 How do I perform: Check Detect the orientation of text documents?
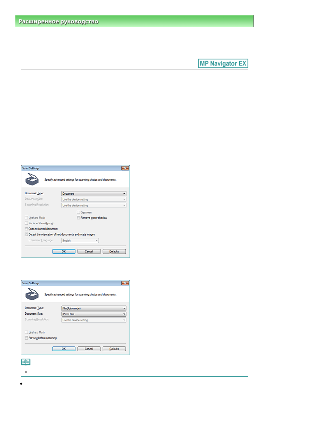click(x=26, y=235)
